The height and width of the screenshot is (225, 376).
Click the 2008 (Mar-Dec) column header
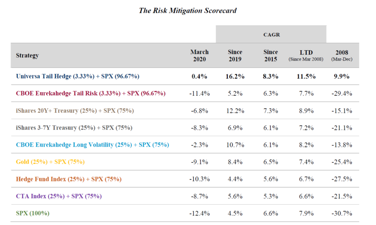(x=342, y=55)
